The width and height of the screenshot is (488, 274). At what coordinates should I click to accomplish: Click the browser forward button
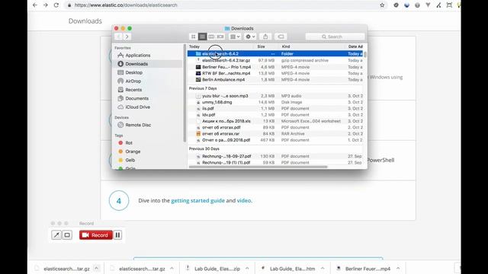pyautogui.click(x=46, y=5)
